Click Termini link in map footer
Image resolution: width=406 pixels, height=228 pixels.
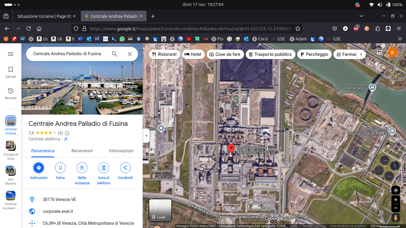click(307, 226)
